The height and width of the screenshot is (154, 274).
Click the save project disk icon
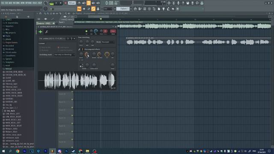(x=188, y=3)
